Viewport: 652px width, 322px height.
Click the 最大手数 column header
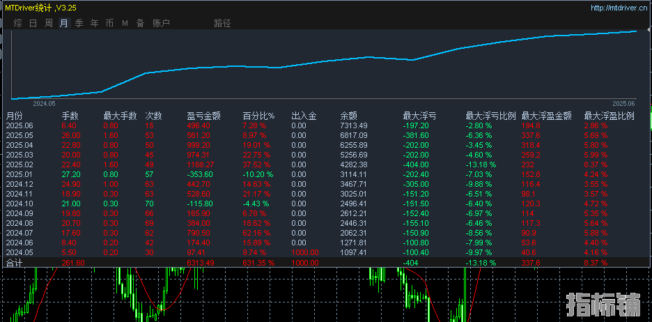(121, 116)
